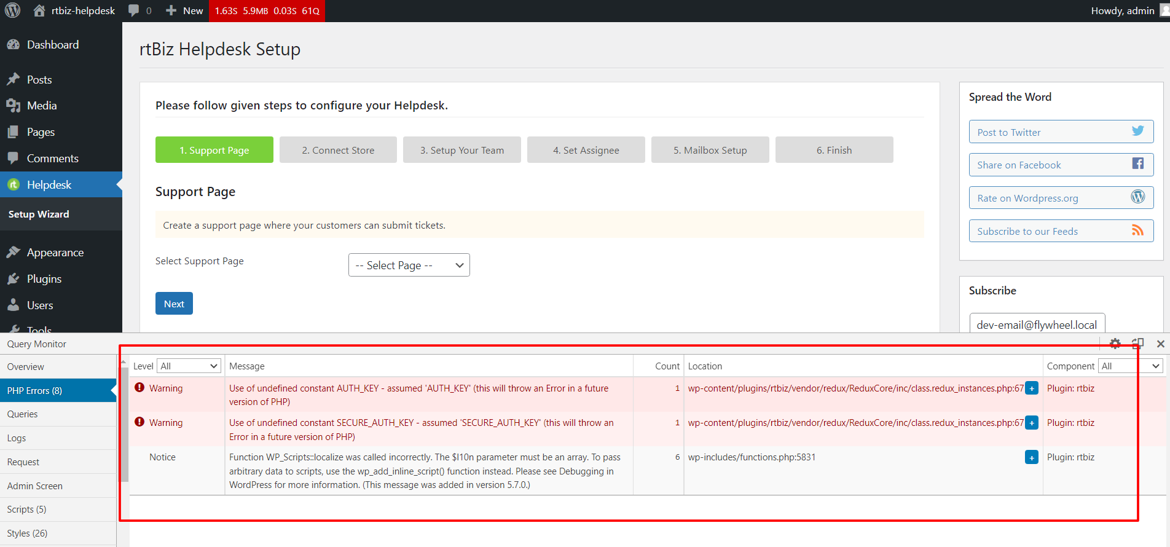Expand stack trace for WP_Scripts::localize notice
The width and height of the screenshot is (1170, 547).
click(x=1032, y=457)
